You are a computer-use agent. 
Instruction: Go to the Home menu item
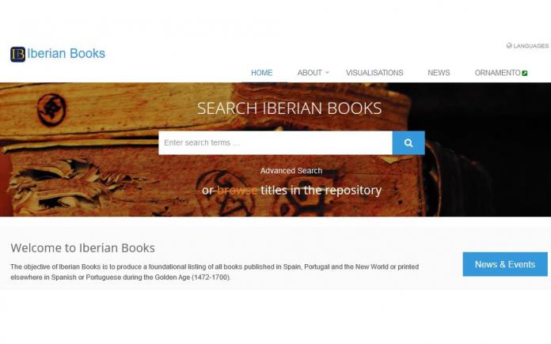[262, 73]
